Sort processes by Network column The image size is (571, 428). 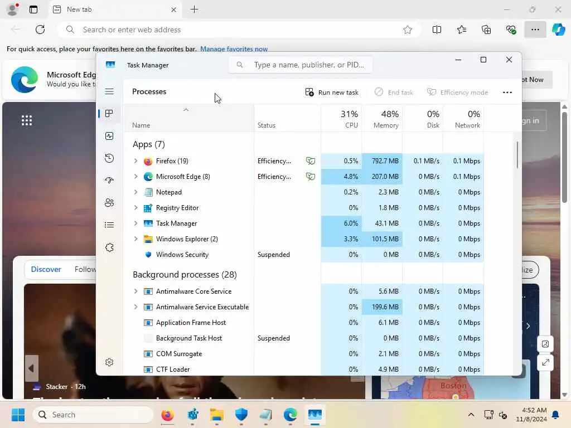(463, 118)
